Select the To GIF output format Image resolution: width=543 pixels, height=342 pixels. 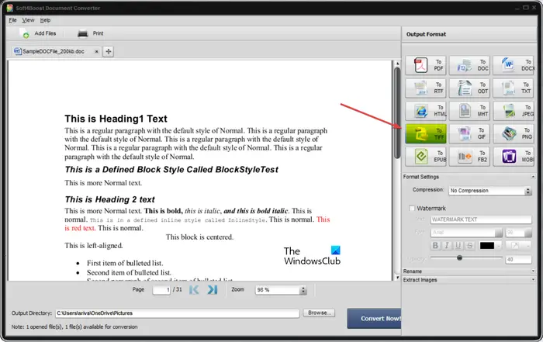point(469,133)
